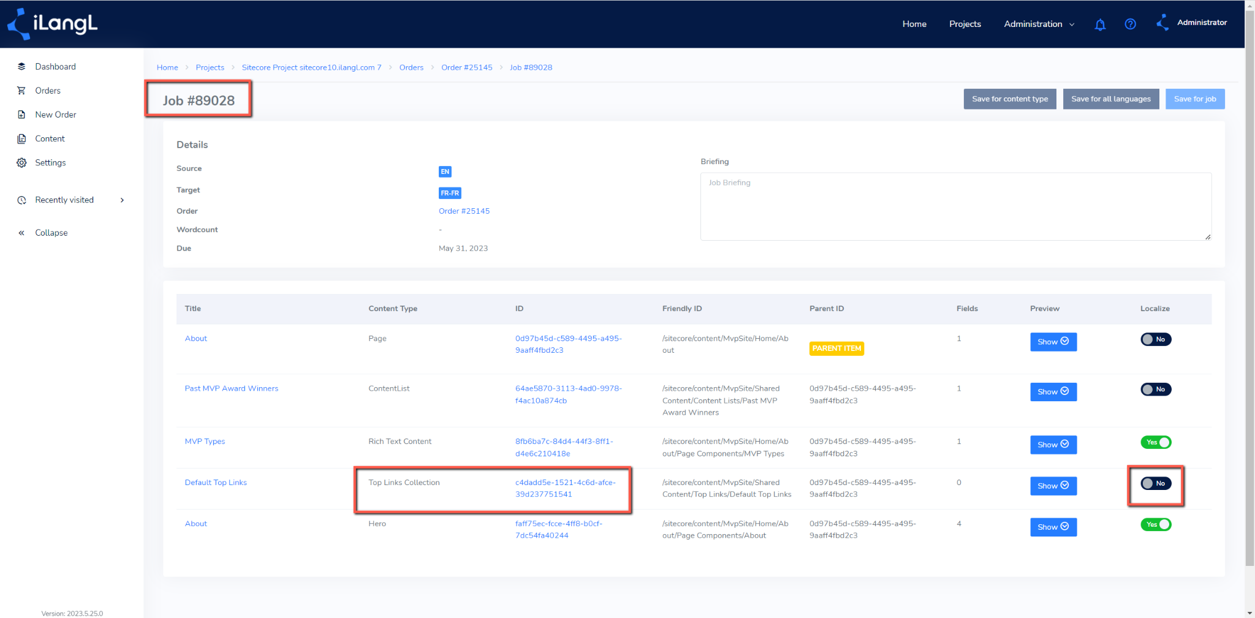Show preview for Default Top Links
The width and height of the screenshot is (1255, 618).
pos(1053,486)
